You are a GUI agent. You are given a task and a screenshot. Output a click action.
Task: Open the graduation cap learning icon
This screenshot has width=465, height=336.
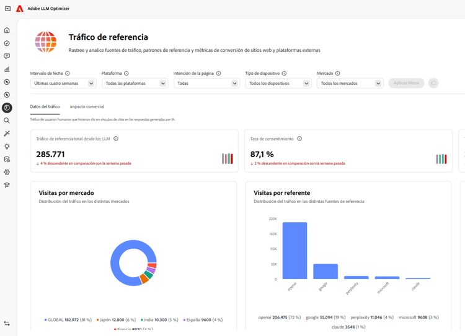pyautogui.click(x=7, y=185)
